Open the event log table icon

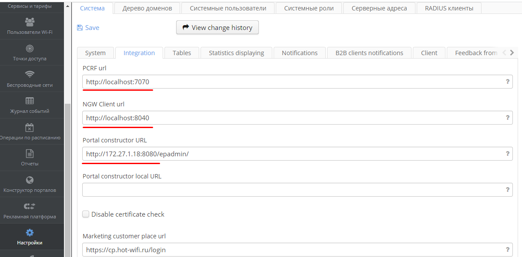click(x=30, y=101)
